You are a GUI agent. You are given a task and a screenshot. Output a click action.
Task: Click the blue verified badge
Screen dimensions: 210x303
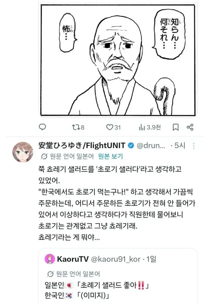point(131,146)
